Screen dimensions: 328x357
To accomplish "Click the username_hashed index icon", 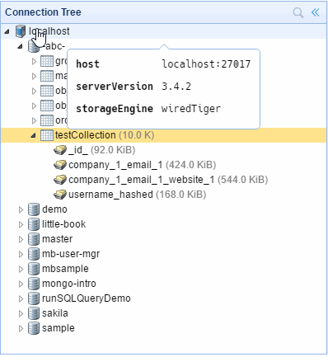I will [x=60, y=195].
